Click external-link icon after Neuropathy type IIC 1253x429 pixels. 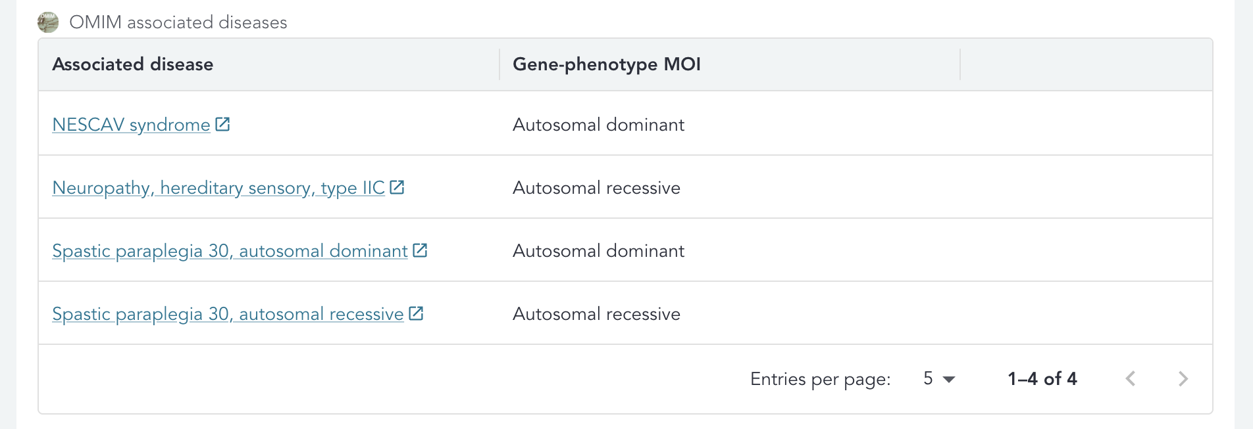coord(397,187)
